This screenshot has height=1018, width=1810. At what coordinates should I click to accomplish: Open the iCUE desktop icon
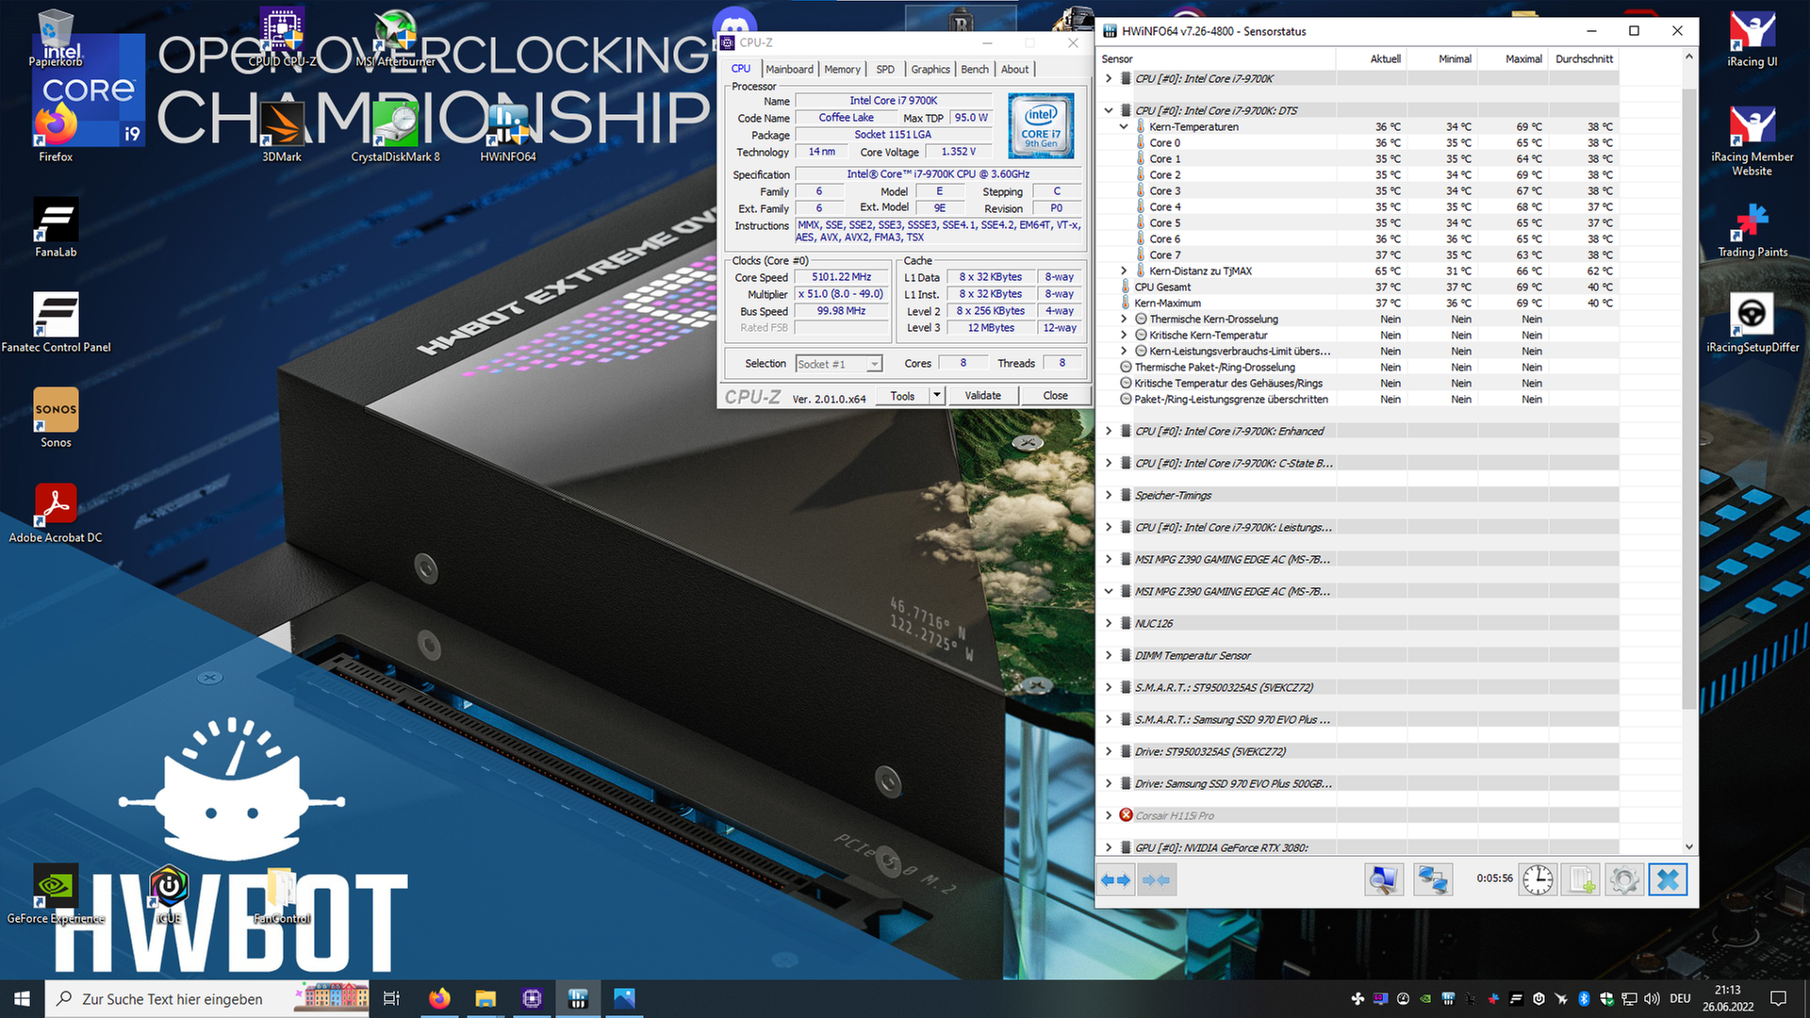(169, 894)
